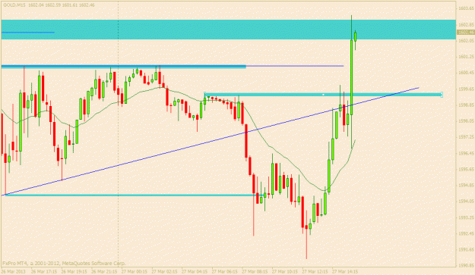Select the thick blue horizontal line near 1600.65
This screenshot has width=475, height=275.
pyautogui.click(x=124, y=67)
